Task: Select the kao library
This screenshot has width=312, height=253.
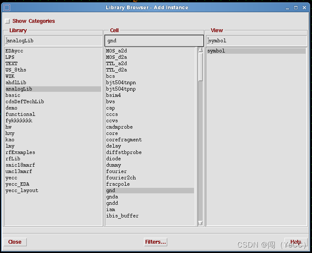Action: (10, 140)
